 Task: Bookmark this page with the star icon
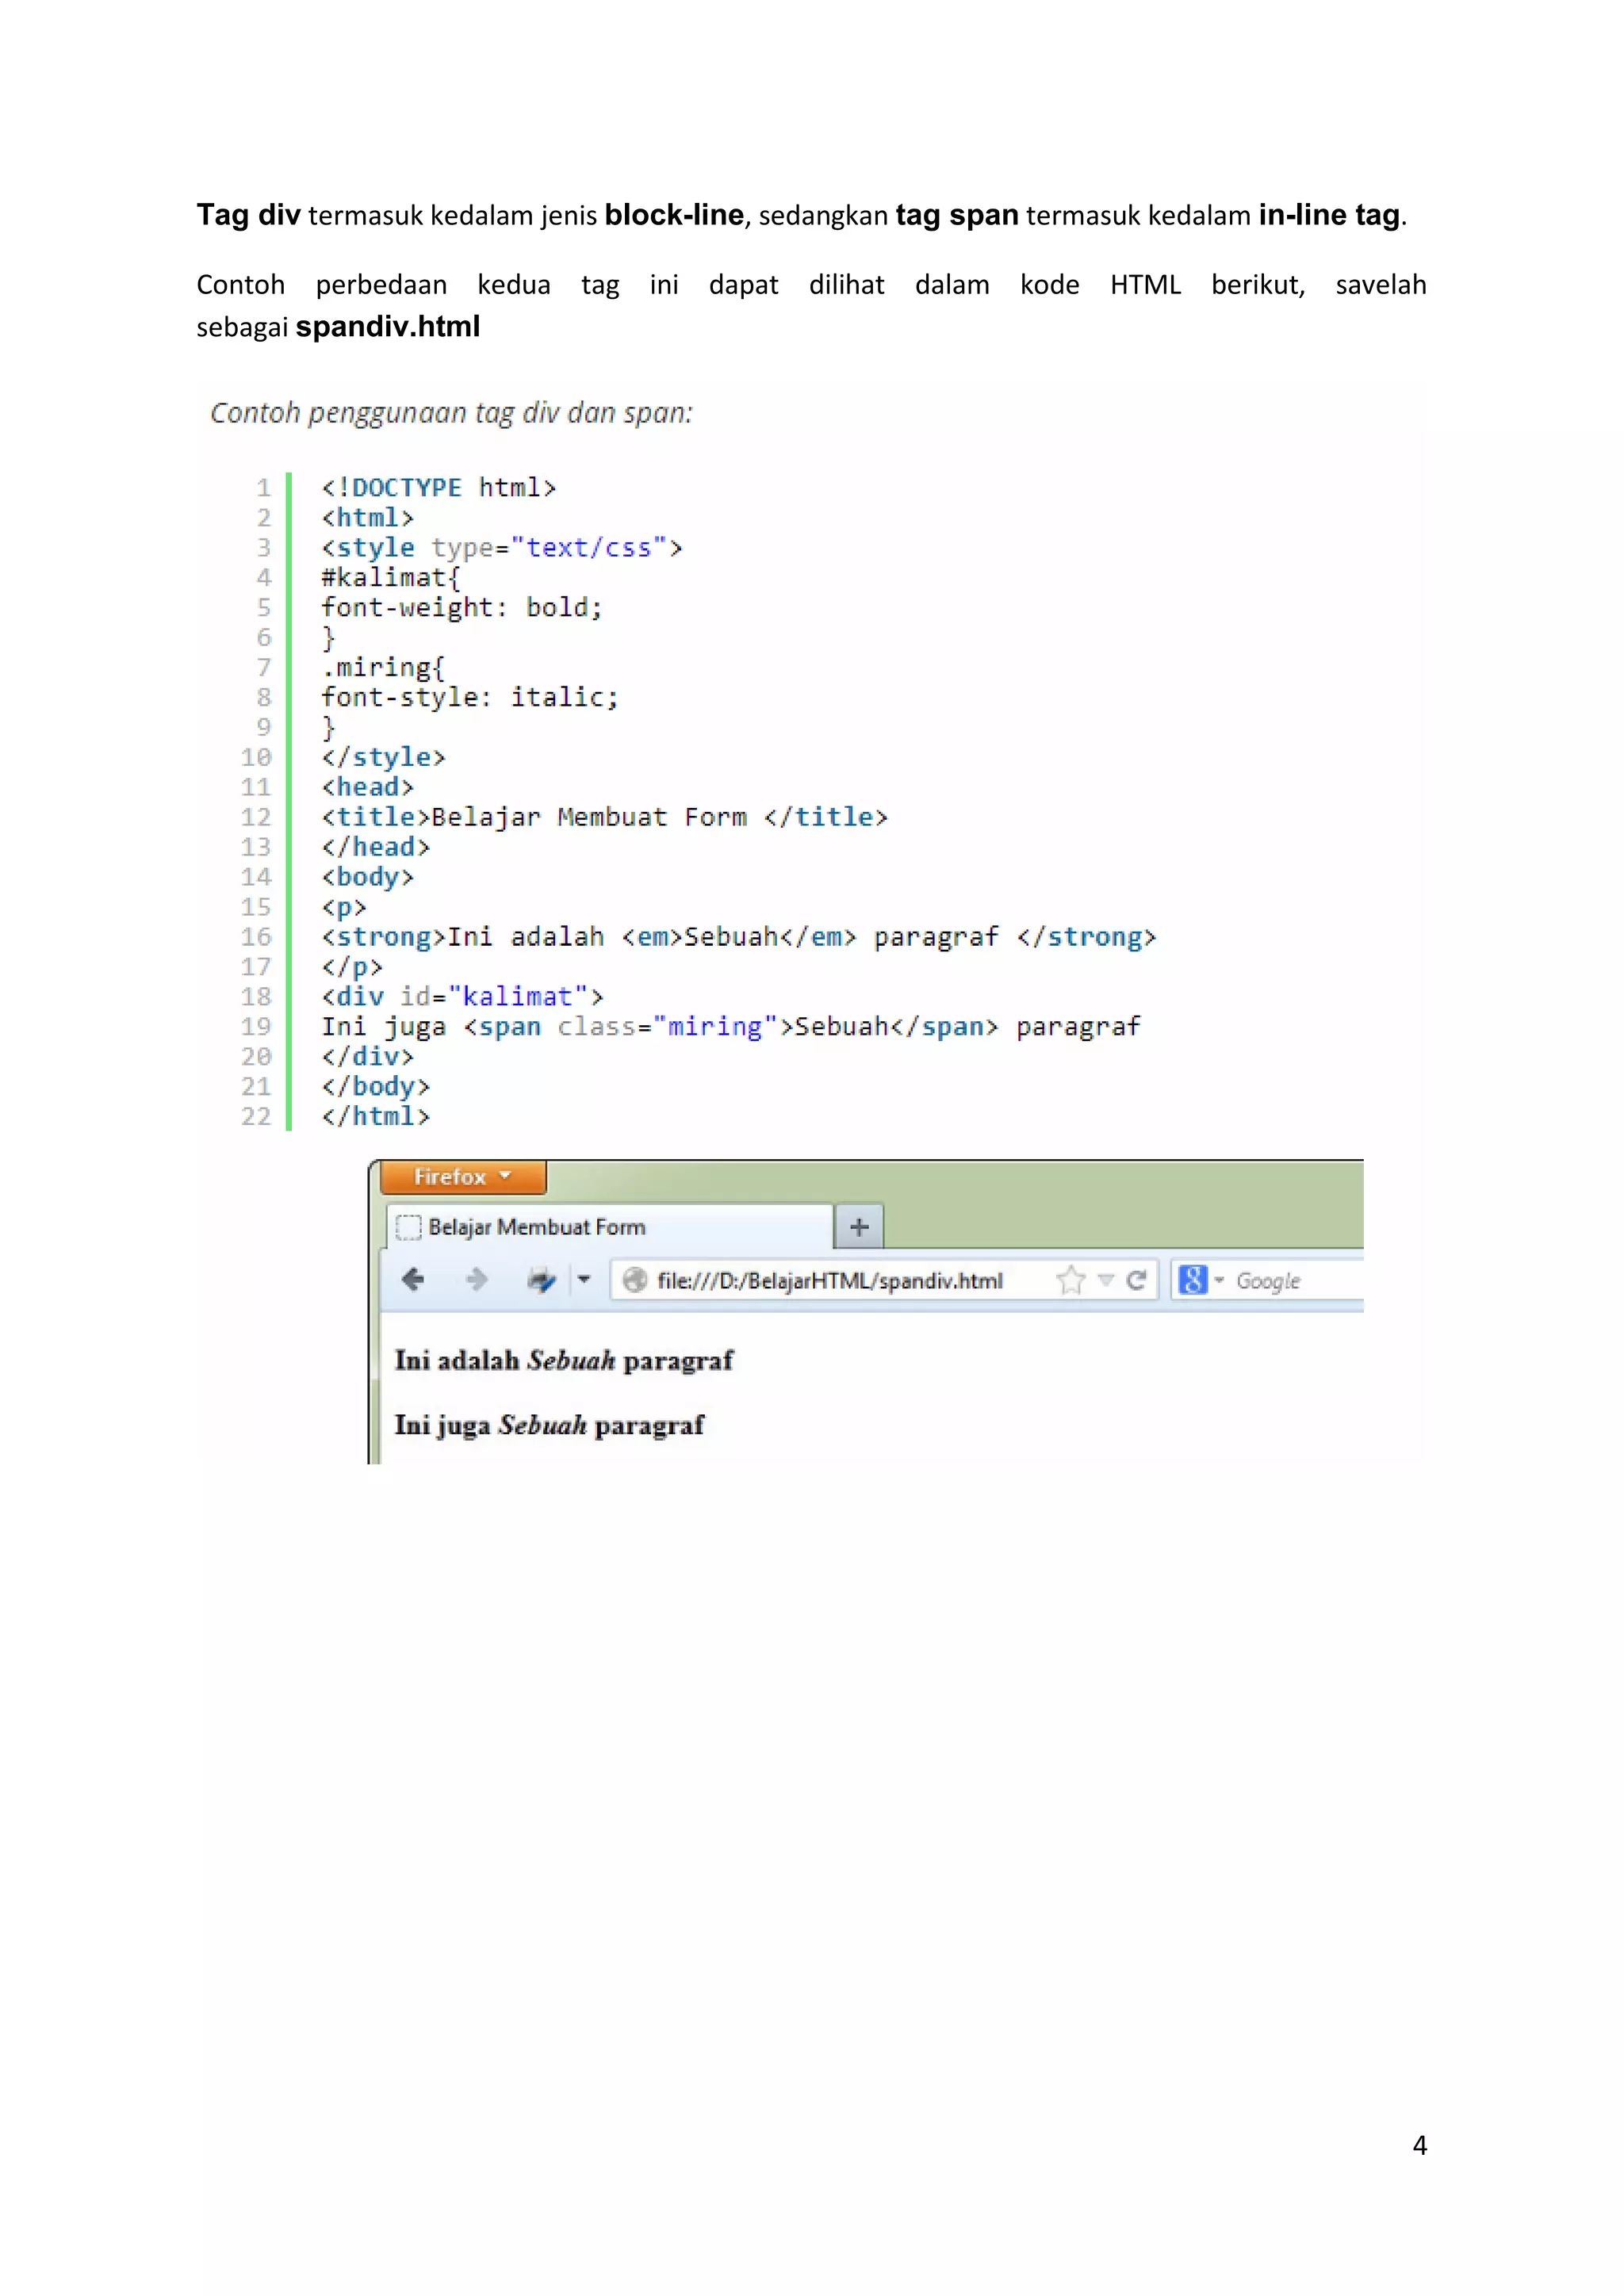point(1071,1280)
